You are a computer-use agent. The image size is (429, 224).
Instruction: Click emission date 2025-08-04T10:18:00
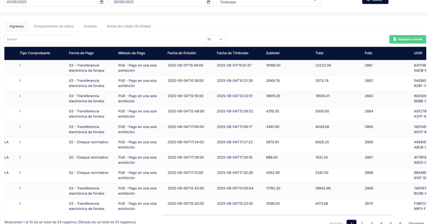pyautogui.click(x=185, y=80)
